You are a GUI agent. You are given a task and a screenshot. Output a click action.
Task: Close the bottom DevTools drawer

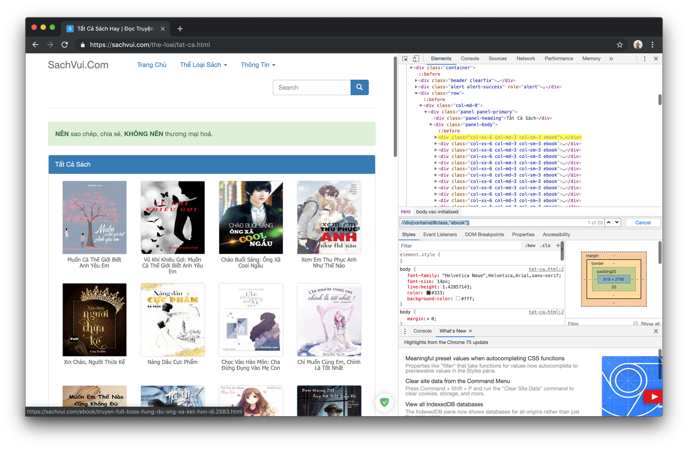(x=656, y=331)
